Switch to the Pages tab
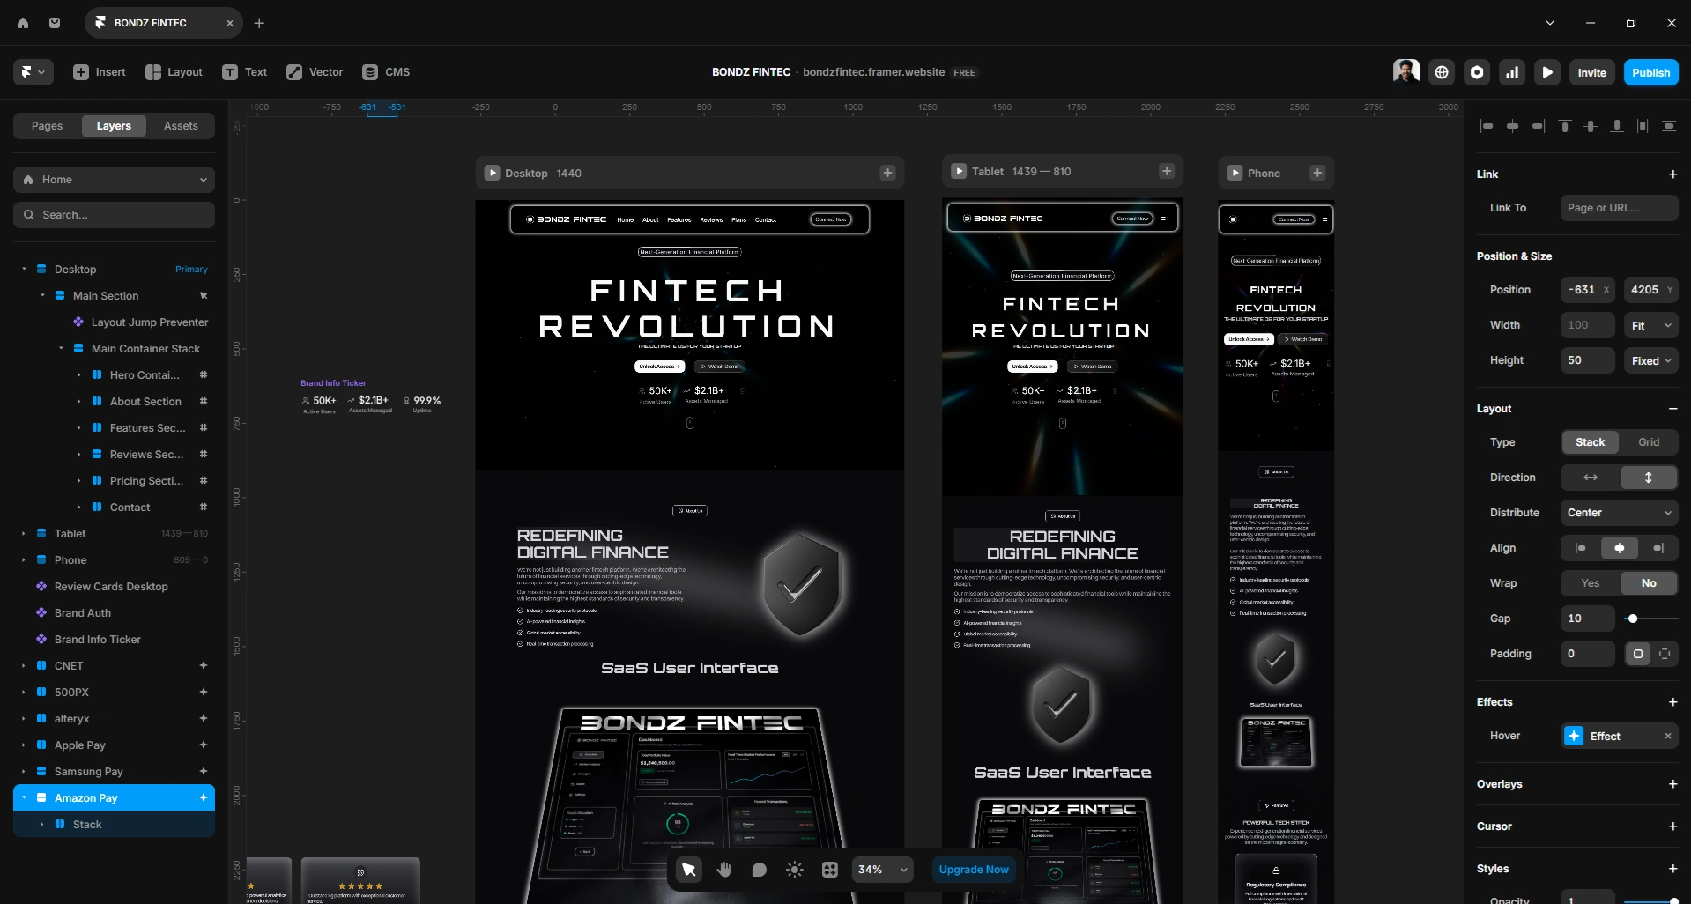 [x=47, y=125]
